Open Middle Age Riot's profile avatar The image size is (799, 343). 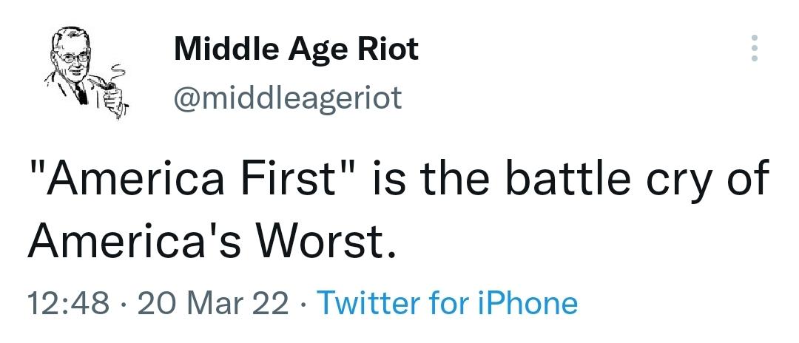click(x=85, y=72)
